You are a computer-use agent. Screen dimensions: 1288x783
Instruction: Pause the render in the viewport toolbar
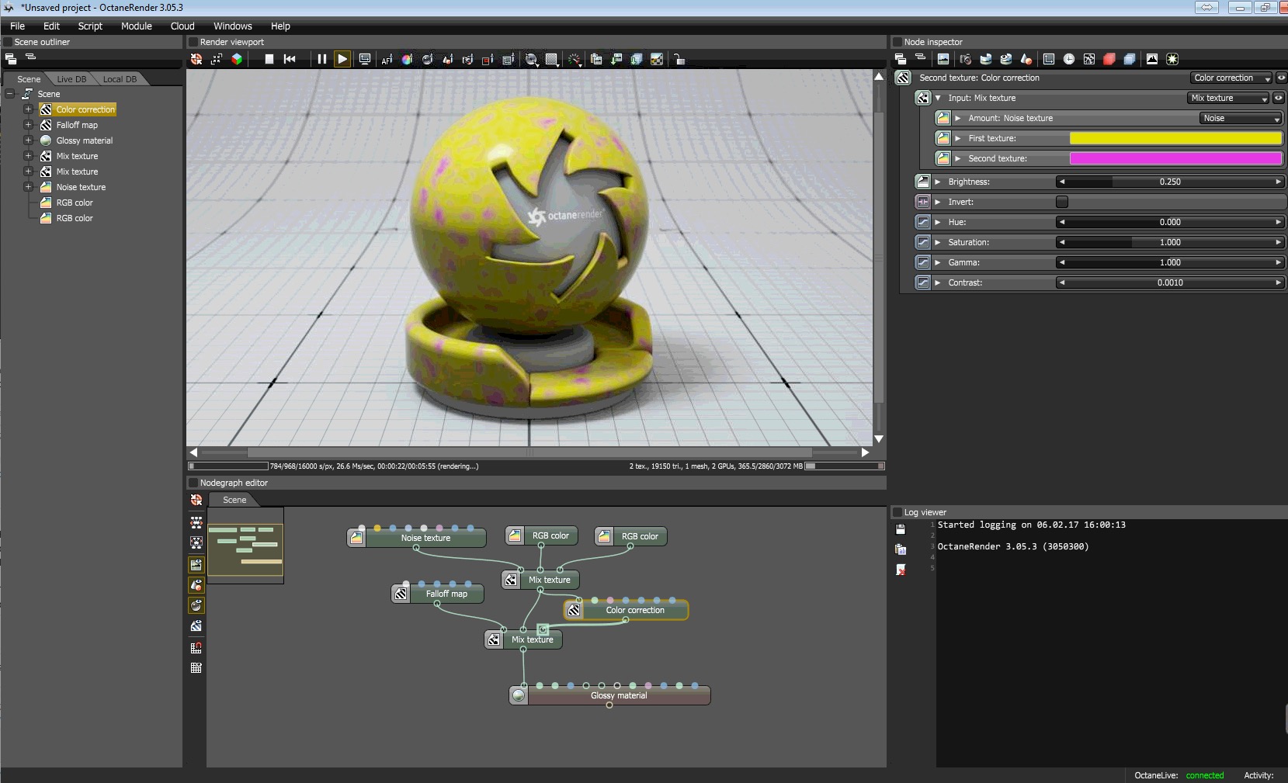pos(321,59)
